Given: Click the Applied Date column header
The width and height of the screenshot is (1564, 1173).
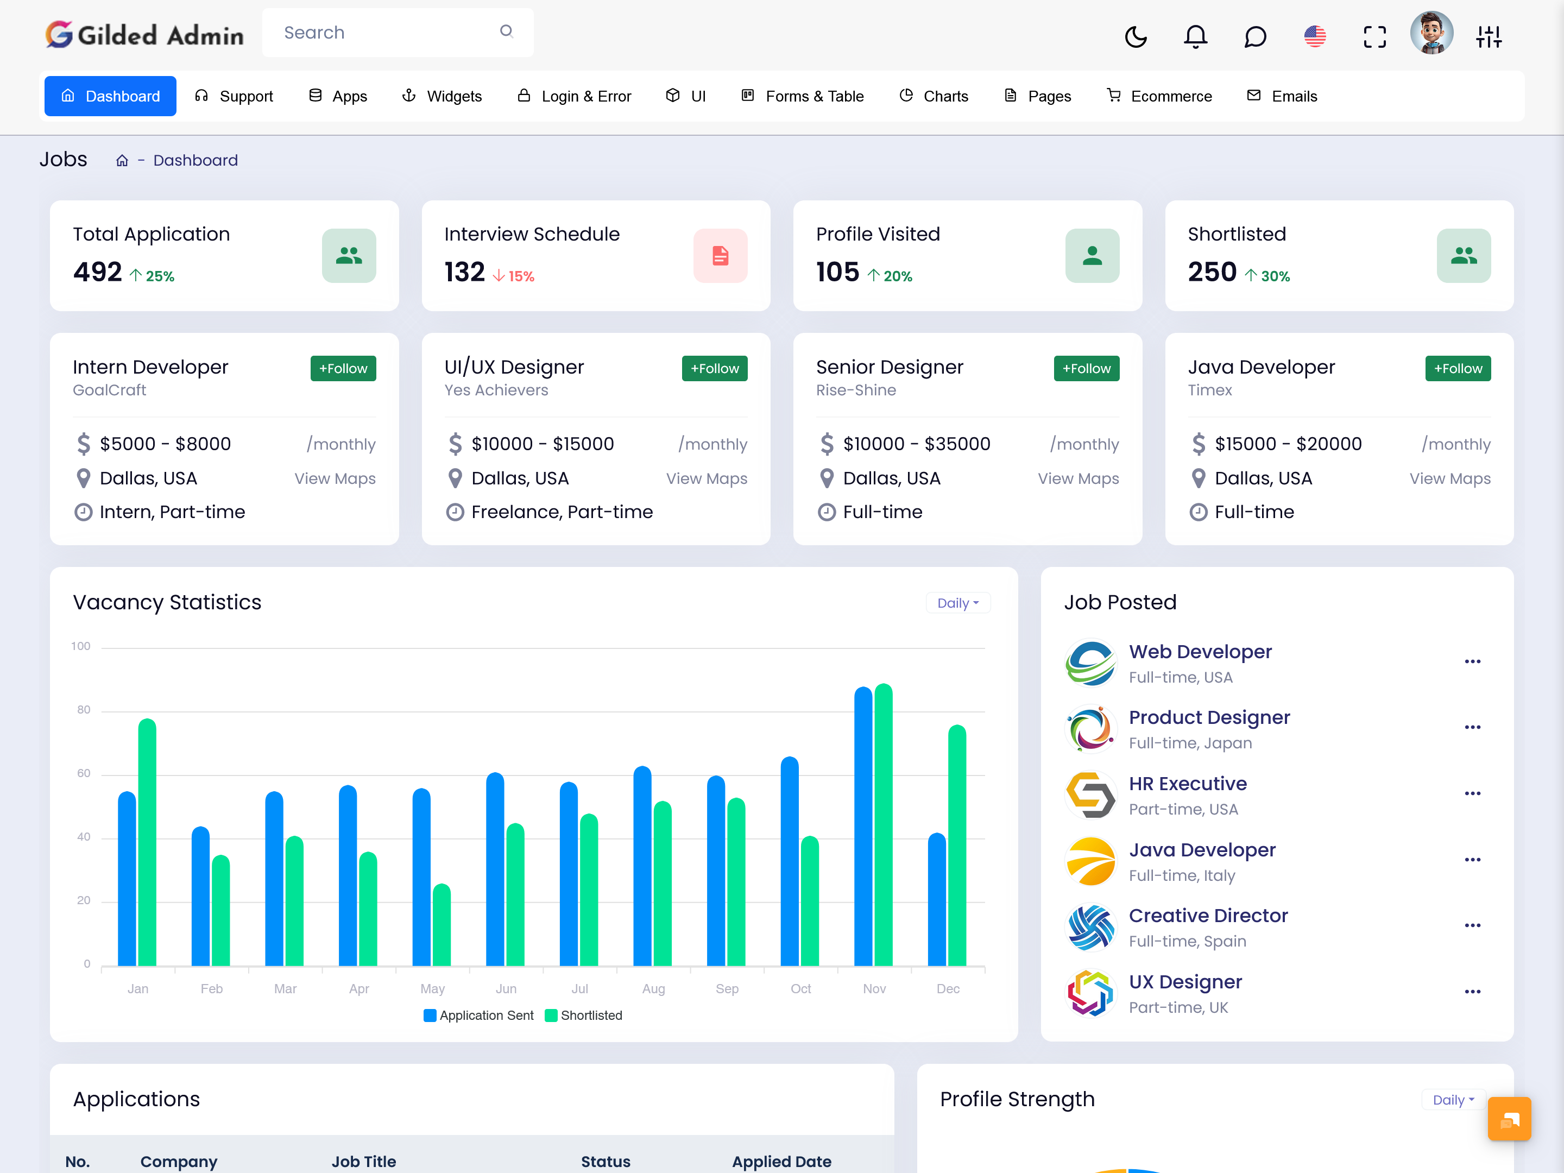Looking at the screenshot, I should click(781, 1161).
